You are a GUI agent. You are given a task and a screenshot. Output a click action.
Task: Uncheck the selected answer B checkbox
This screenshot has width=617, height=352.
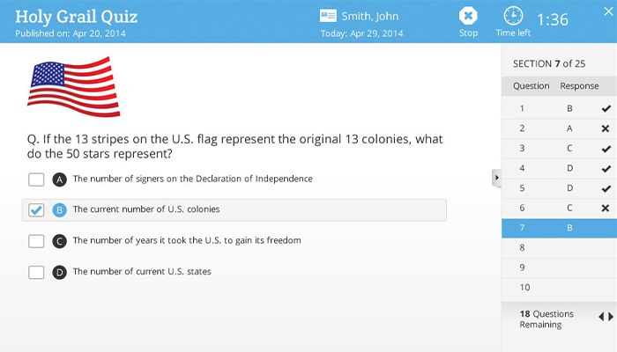[x=36, y=210]
